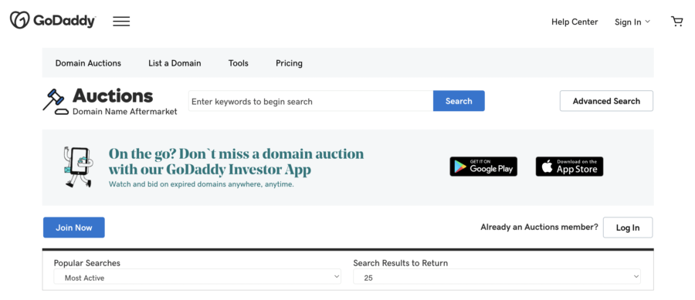Click the Join Now button
This screenshot has height=300, width=695.
[x=74, y=228]
